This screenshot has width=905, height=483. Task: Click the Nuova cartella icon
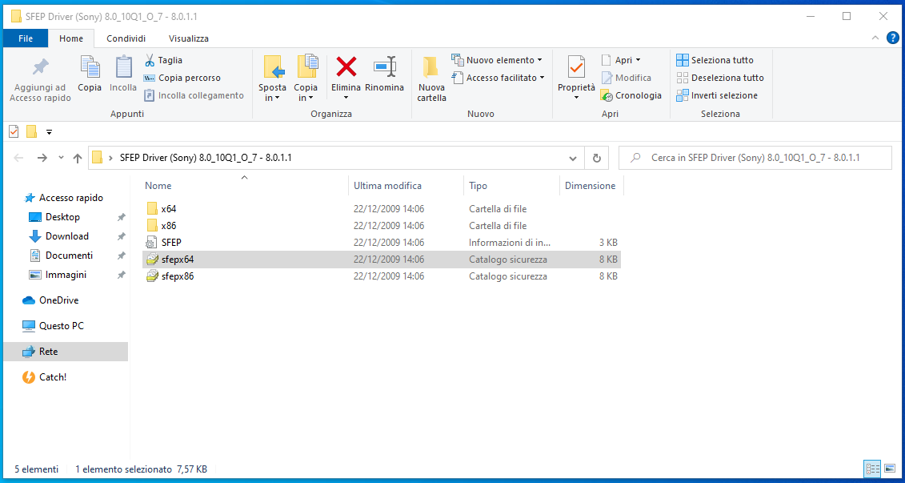click(x=431, y=68)
